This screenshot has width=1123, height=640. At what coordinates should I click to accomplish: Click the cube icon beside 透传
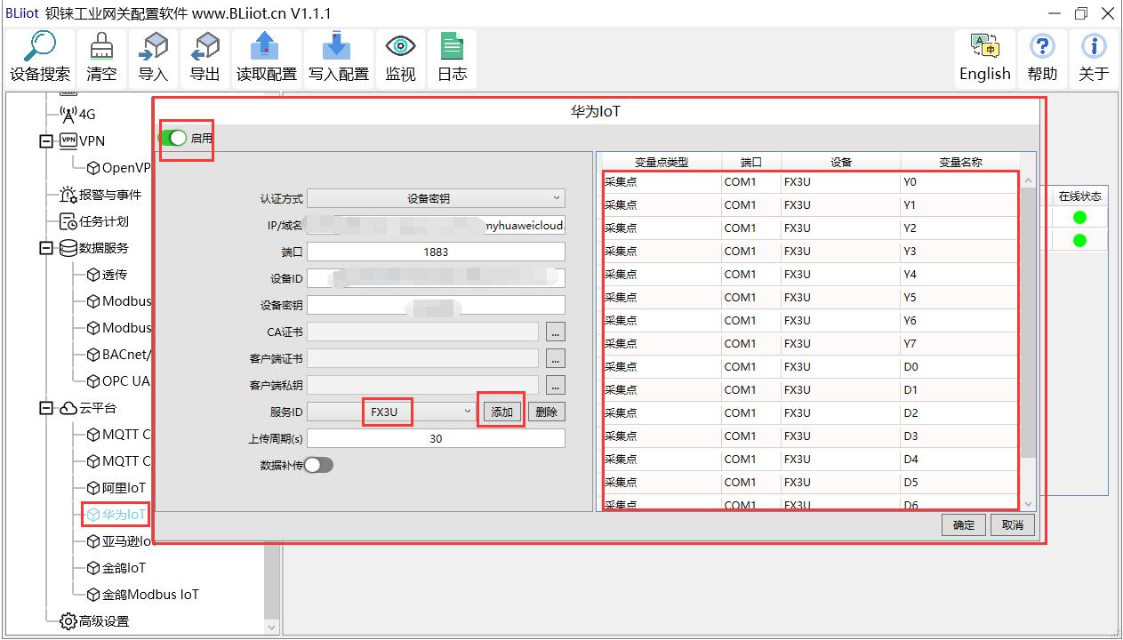tap(93, 275)
